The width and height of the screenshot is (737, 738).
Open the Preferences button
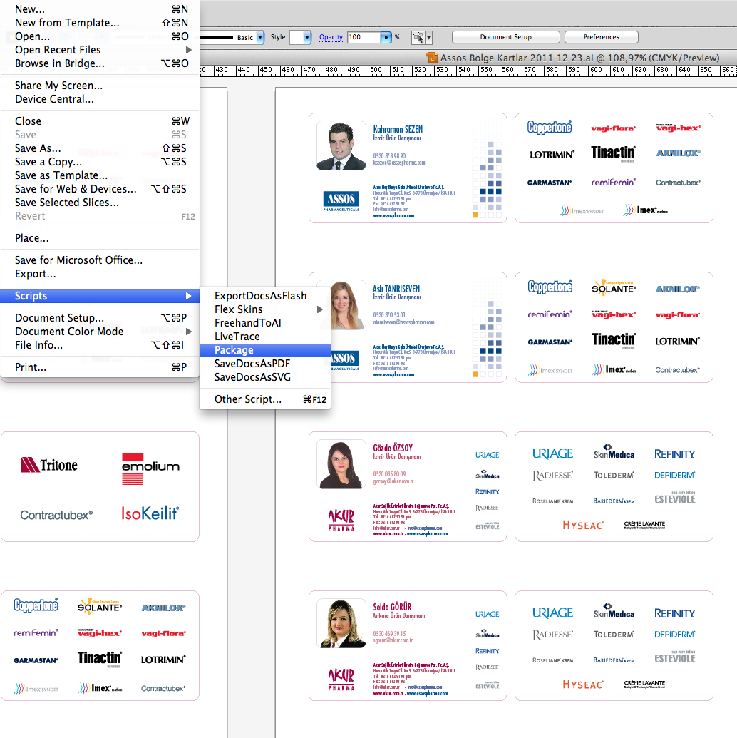(601, 36)
